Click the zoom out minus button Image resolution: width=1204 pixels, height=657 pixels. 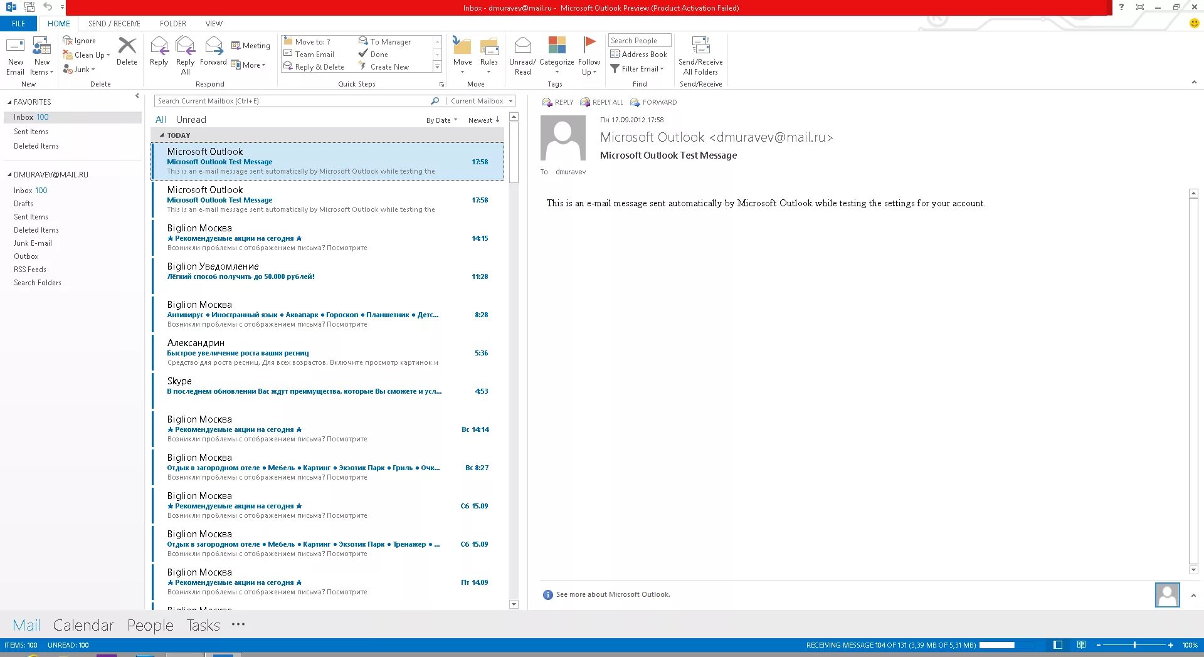pyautogui.click(x=1099, y=645)
